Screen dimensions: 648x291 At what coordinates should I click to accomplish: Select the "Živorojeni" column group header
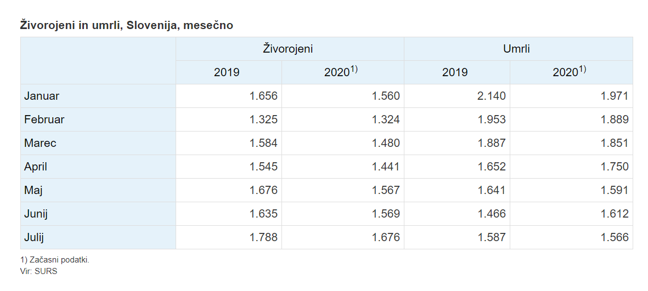(x=288, y=49)
